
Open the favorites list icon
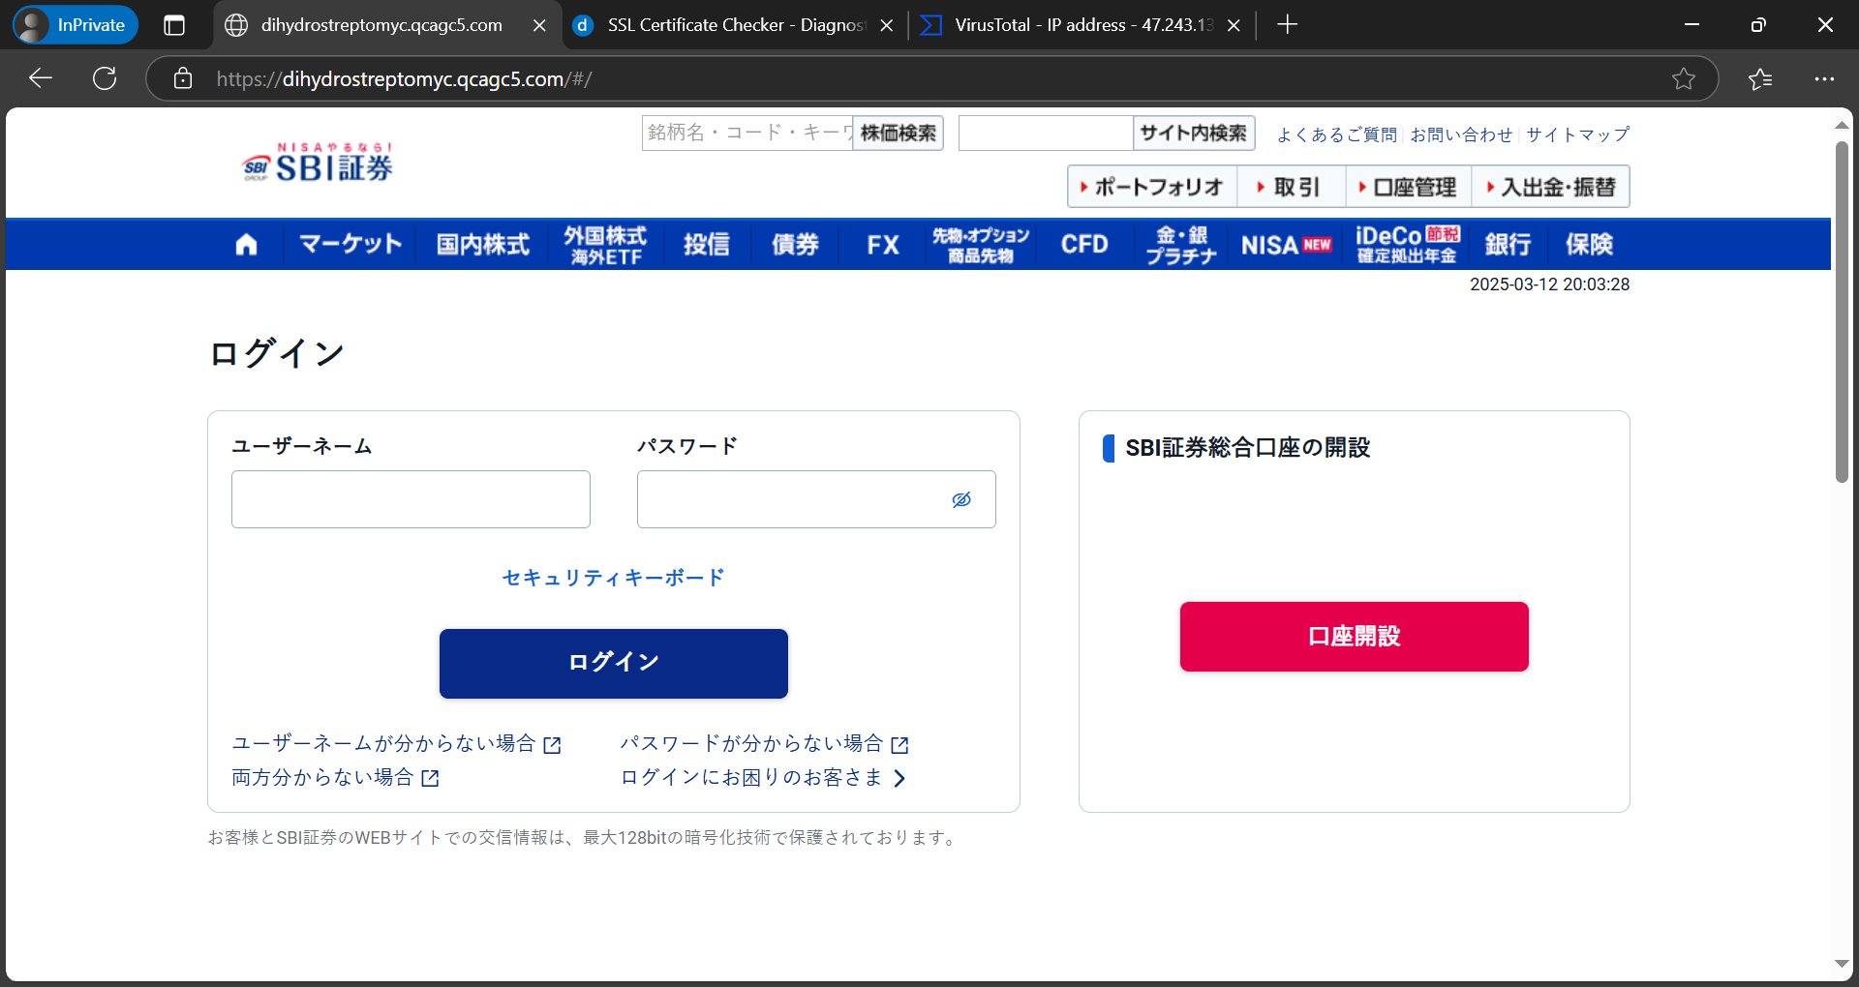pos(1760,78)
